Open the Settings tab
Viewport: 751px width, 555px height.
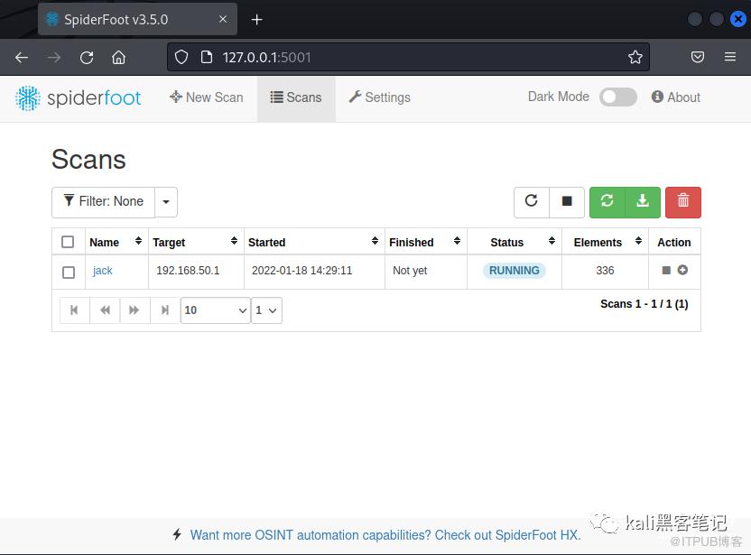pyautogui.click(x=379, y=97)
